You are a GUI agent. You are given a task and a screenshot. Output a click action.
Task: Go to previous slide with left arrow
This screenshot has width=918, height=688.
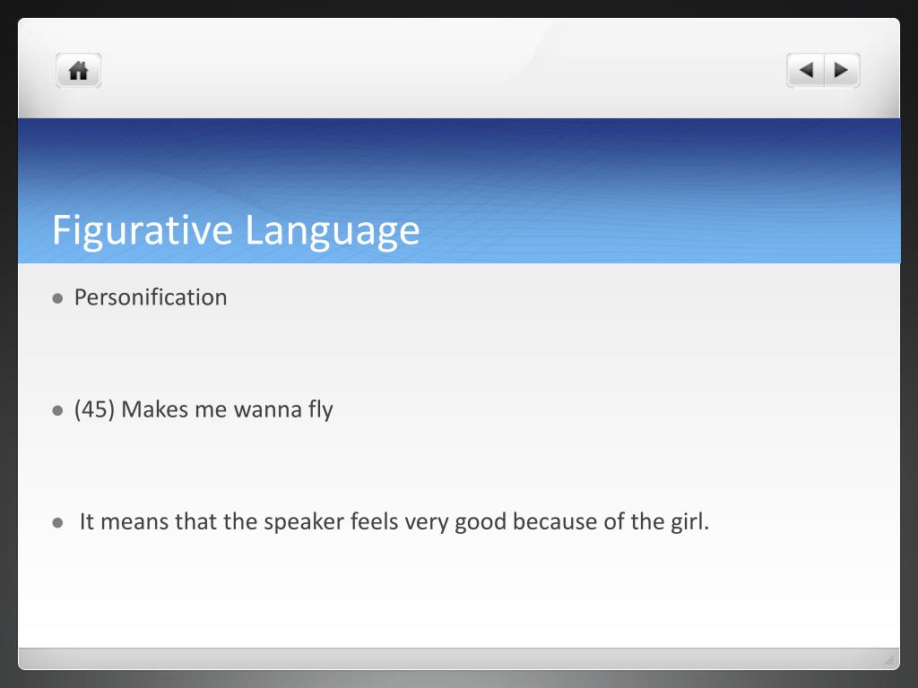point(806,71)
